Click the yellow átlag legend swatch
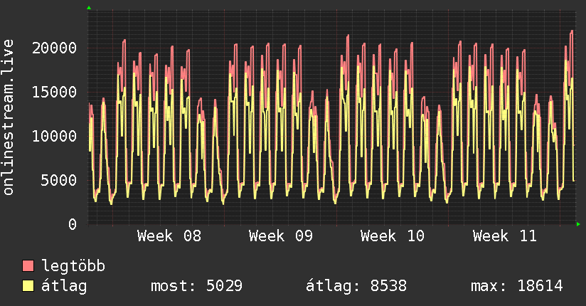This screenshot has width=586, height=306. click(28, 286)
